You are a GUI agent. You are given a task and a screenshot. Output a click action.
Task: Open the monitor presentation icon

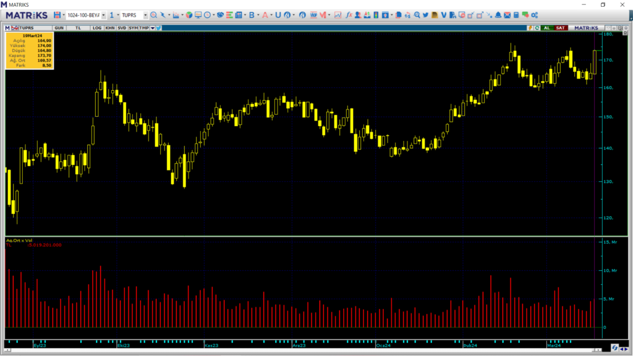198,15
